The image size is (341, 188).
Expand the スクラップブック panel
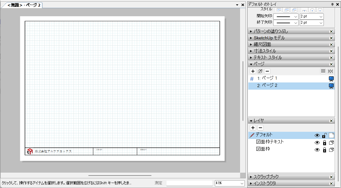(251, 177)
